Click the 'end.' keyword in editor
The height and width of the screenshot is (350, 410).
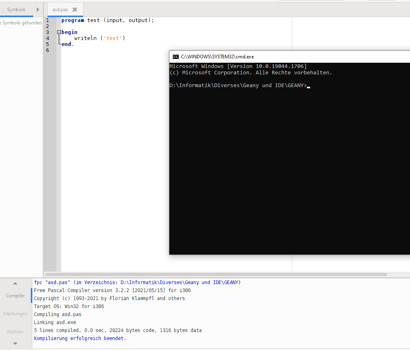point(68,44)
